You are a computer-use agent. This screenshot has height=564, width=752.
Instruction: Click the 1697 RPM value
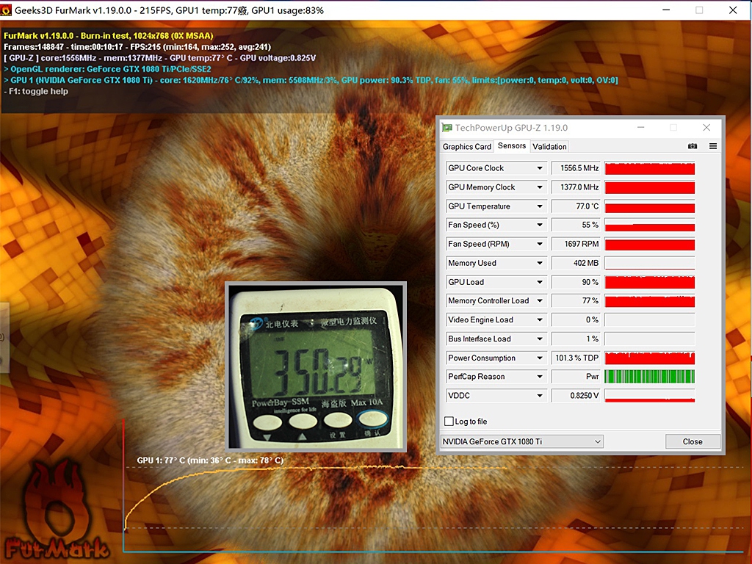point(576,244)
